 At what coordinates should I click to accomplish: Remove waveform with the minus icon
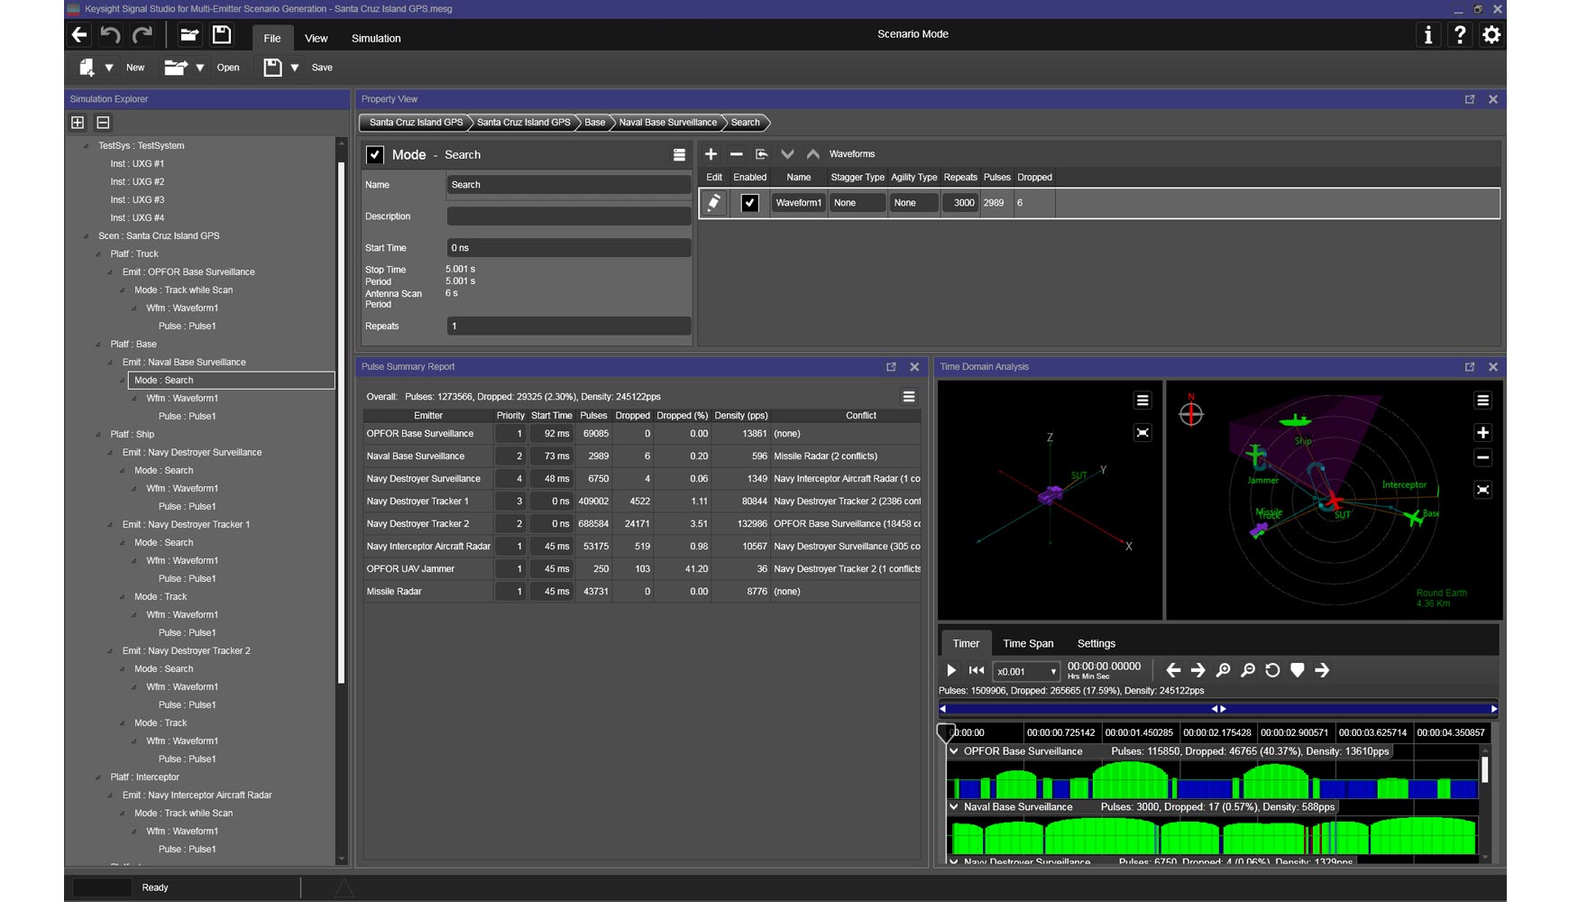point(736,154)
